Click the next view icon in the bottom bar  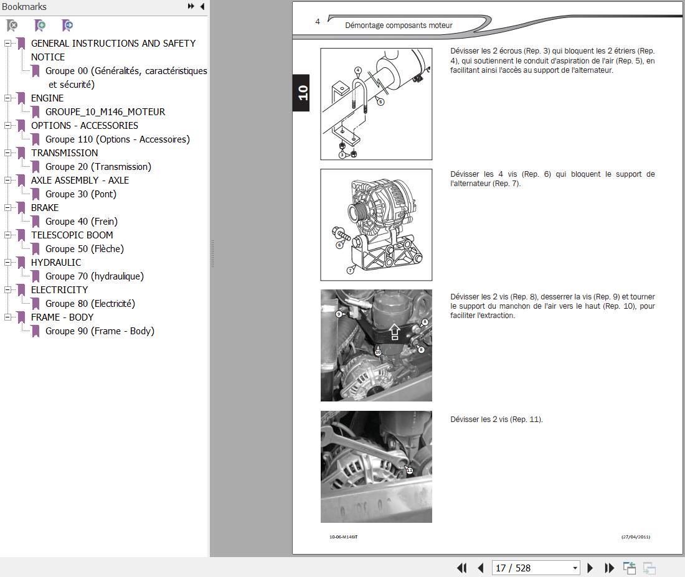tap(650, 568)
